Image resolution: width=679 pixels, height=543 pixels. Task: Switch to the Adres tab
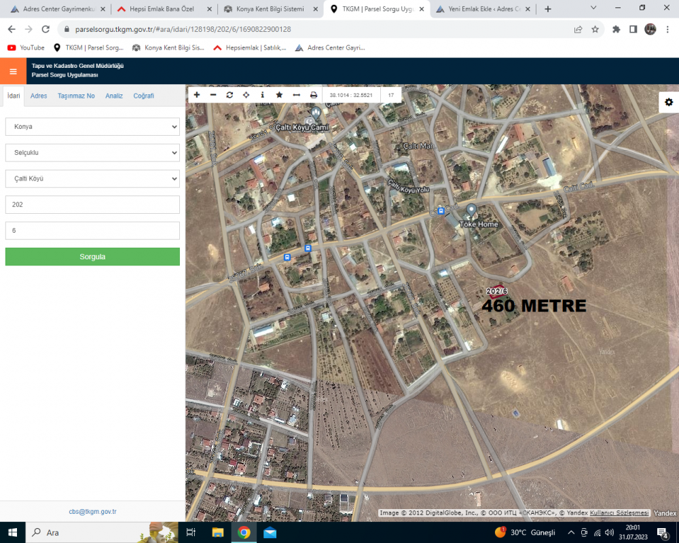[39, 96]
